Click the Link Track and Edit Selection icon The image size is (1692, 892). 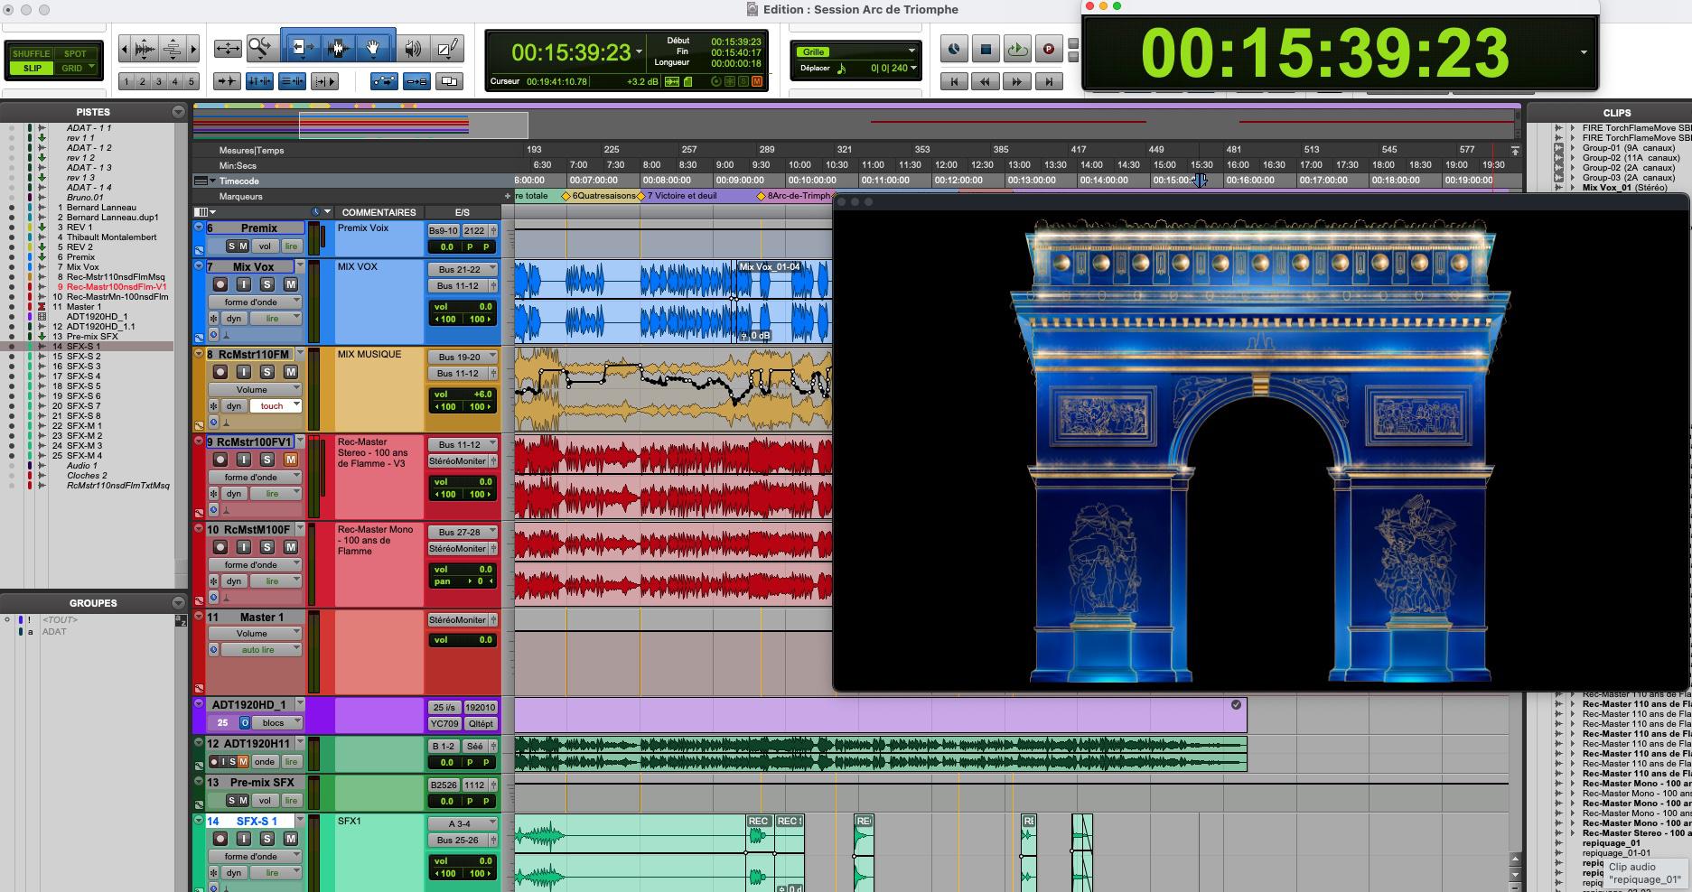pyautogui.click(x=292, y=81)
